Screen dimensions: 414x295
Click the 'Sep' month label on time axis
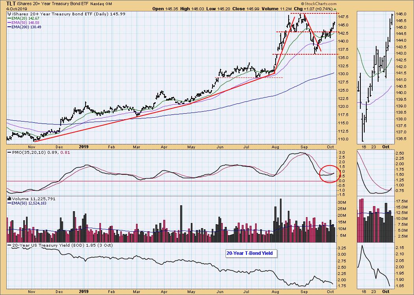click(304, 147)
